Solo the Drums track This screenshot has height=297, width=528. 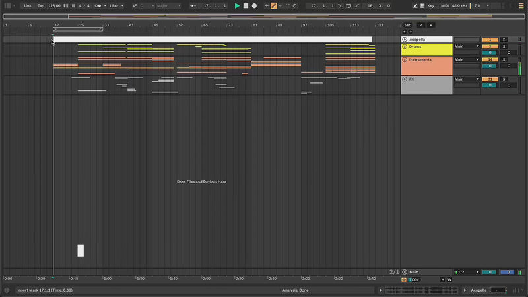(x=504, y=46)
